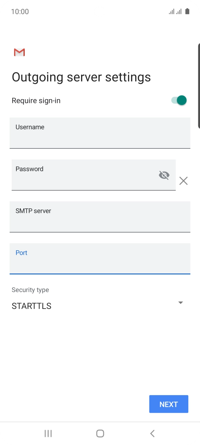The height and width of the screenshot is (445, 200).
Task: Select the show password eye icon
Action: click(164, 175)
